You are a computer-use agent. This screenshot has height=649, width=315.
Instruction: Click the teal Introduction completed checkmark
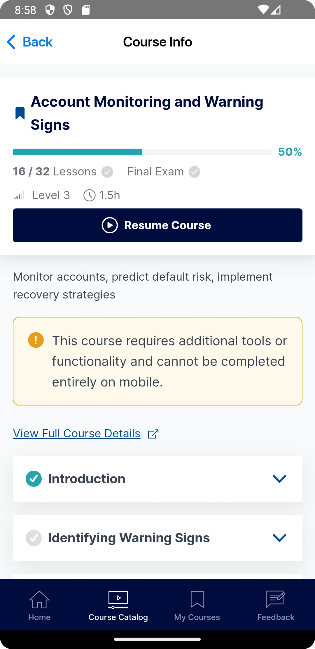pos(34,479)
